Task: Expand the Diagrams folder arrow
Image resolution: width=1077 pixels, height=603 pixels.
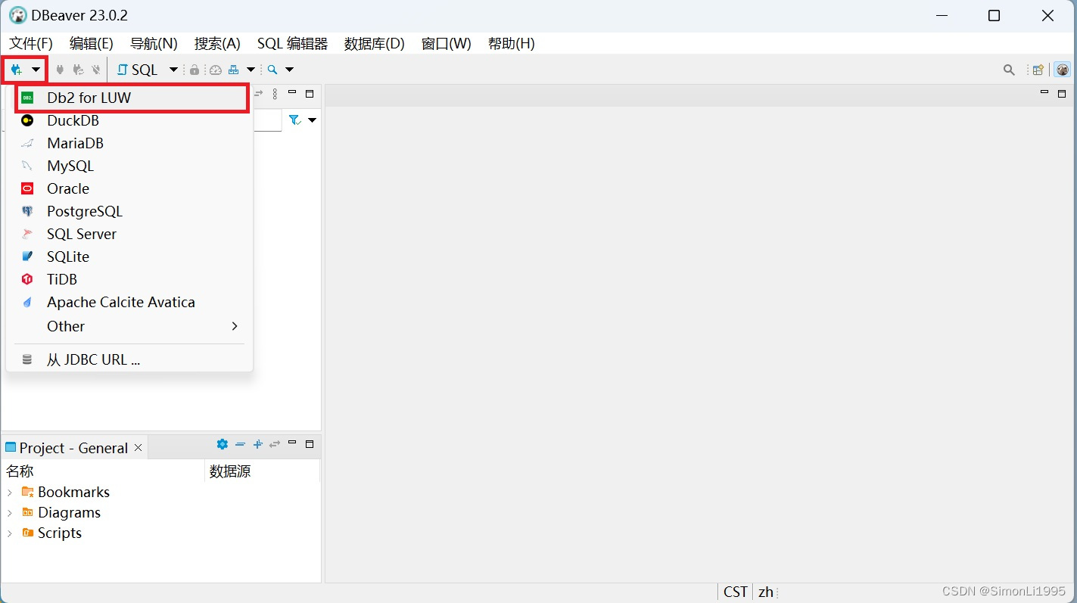Action: [10, 513]
